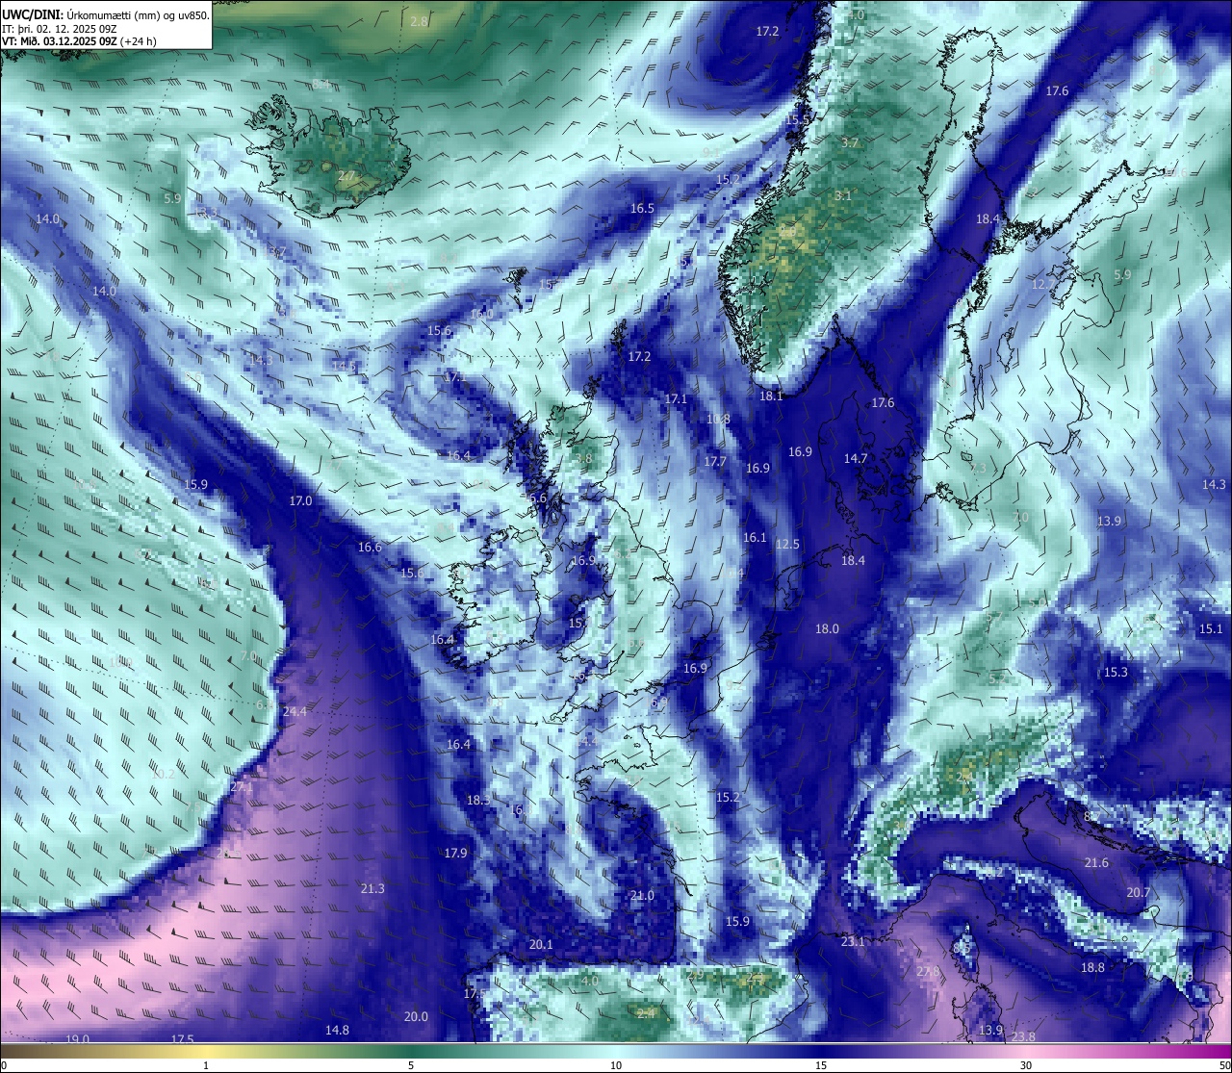Click the 3.1 value on the map
Viewport: 1232px width, 1073px height.
coord(842,195)
